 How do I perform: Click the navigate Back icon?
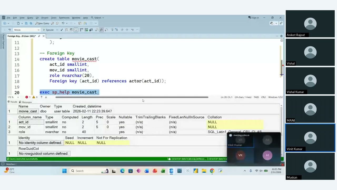[5, 23]
